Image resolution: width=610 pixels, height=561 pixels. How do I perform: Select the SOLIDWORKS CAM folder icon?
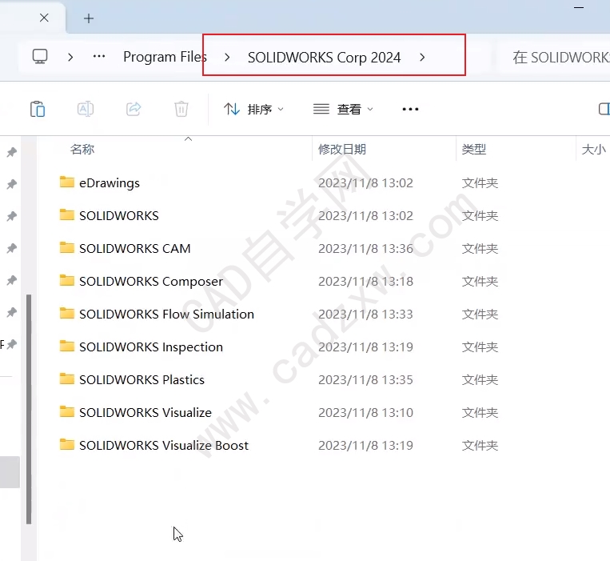point(67,247)
